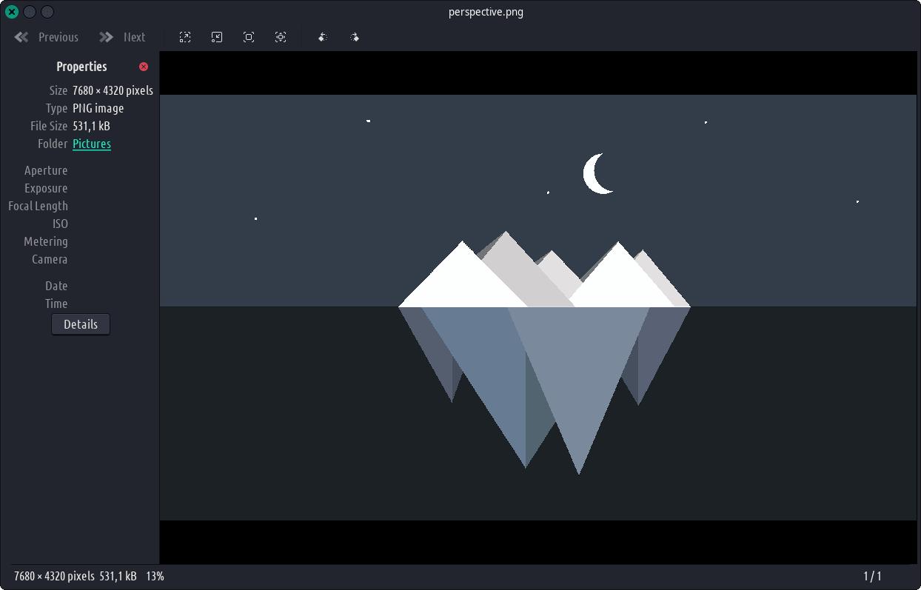921x590 pixels.
Task: Click the zoom in toolbar icon
Action: coord(185,37)
